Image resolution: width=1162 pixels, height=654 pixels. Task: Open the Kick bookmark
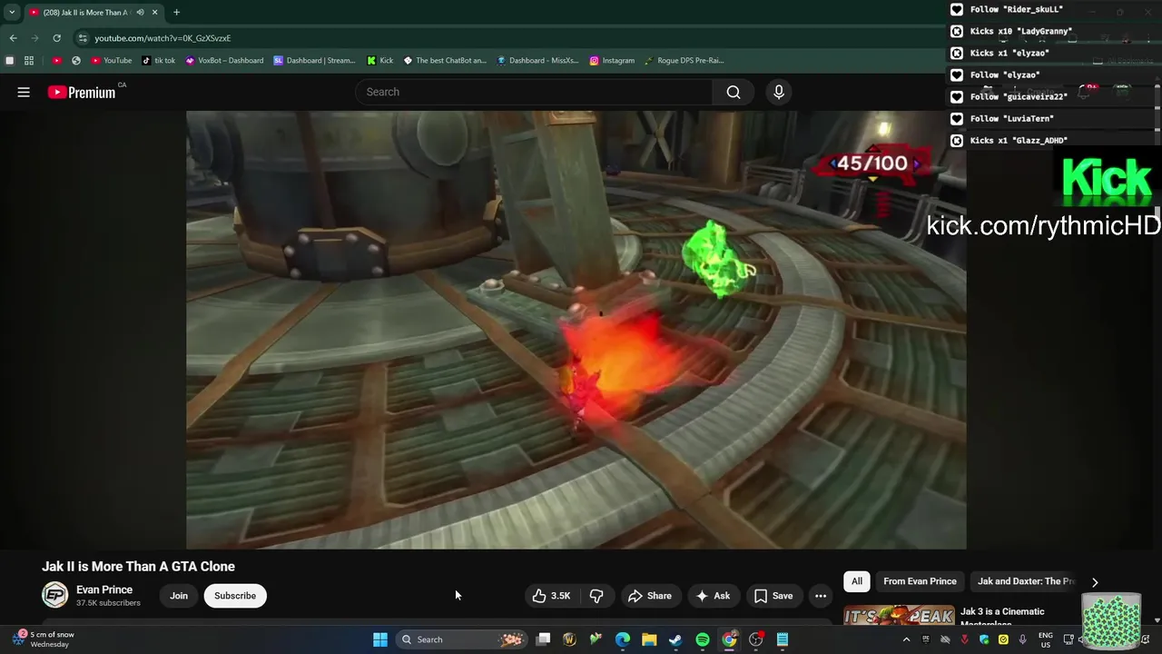pos(380,61)
